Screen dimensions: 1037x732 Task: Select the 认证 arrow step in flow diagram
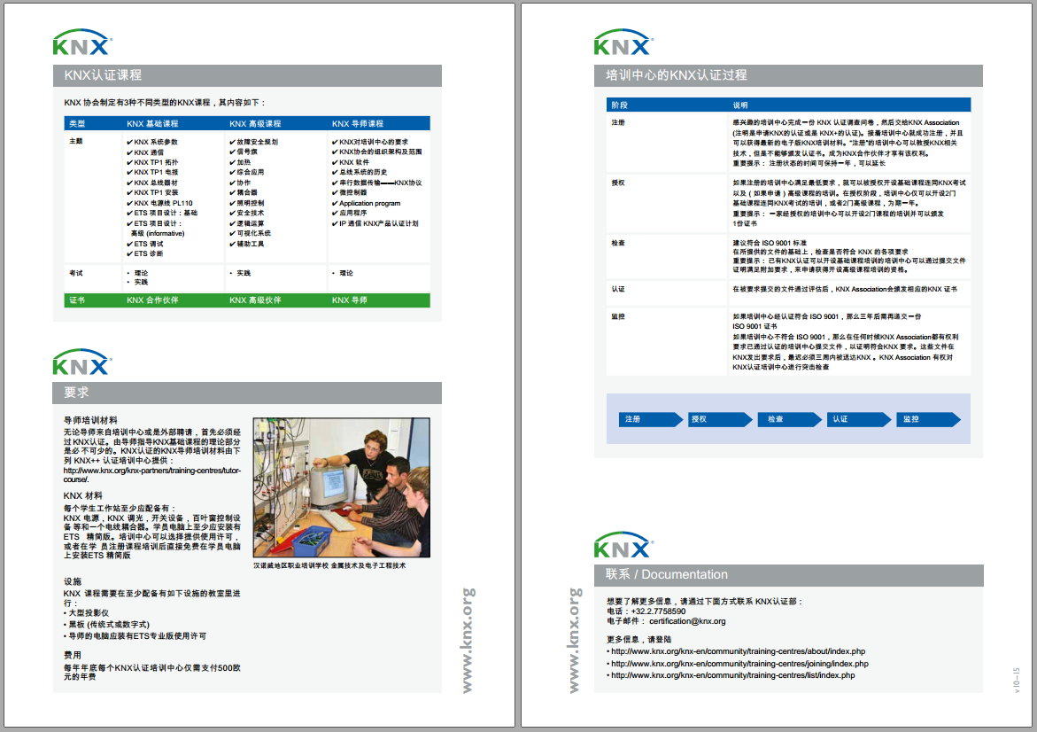point(856,419)
